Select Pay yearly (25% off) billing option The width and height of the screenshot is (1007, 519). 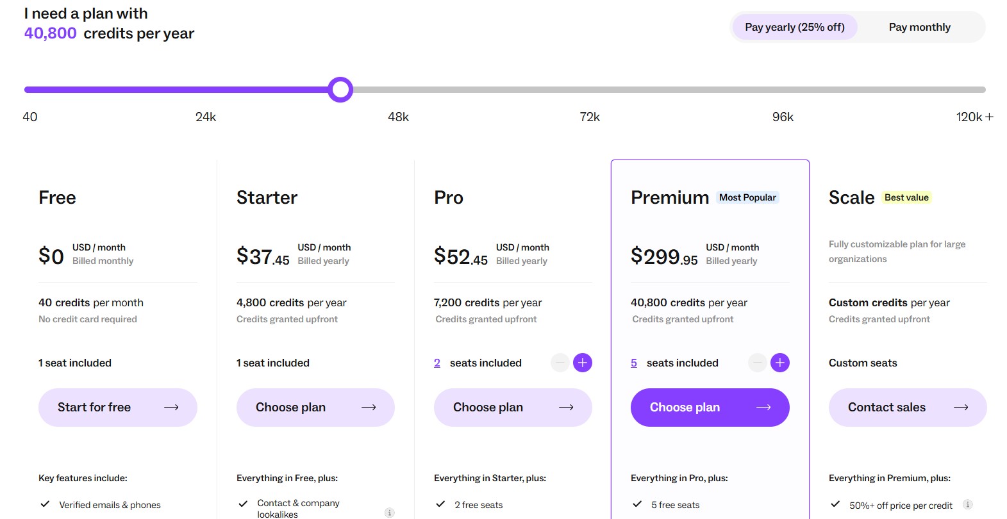click(794, 27)
